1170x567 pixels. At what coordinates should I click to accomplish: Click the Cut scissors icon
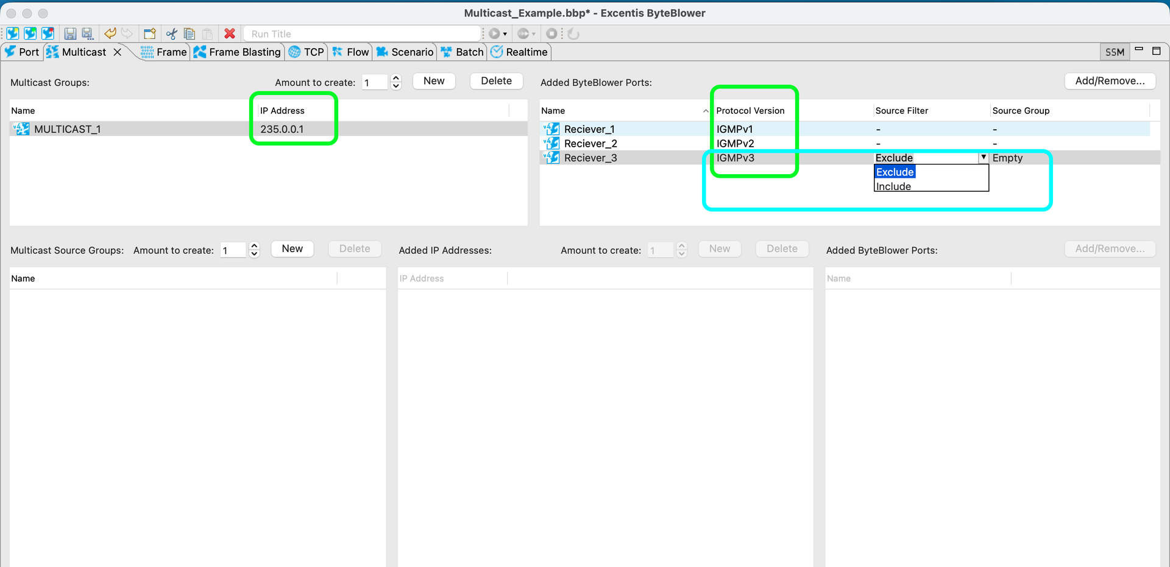172,33
